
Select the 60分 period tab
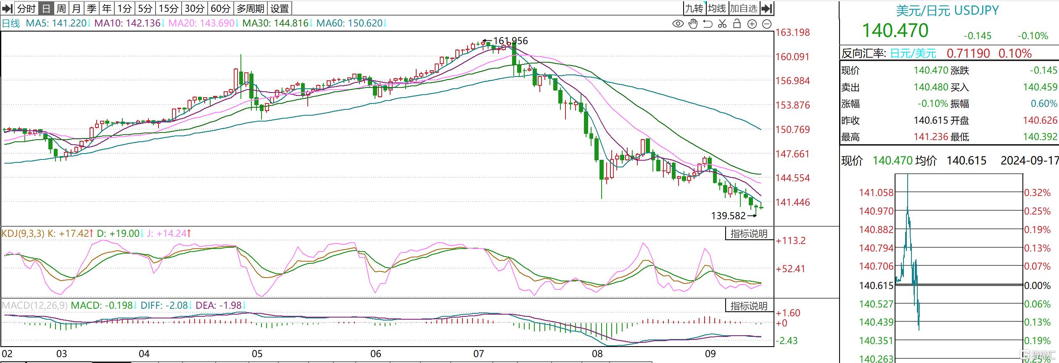[221, 8]
